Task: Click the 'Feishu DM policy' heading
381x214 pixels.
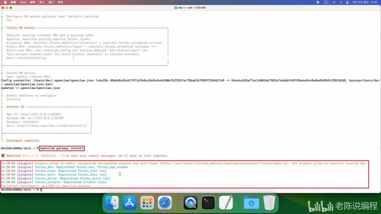Action: [x=21, y=73]
